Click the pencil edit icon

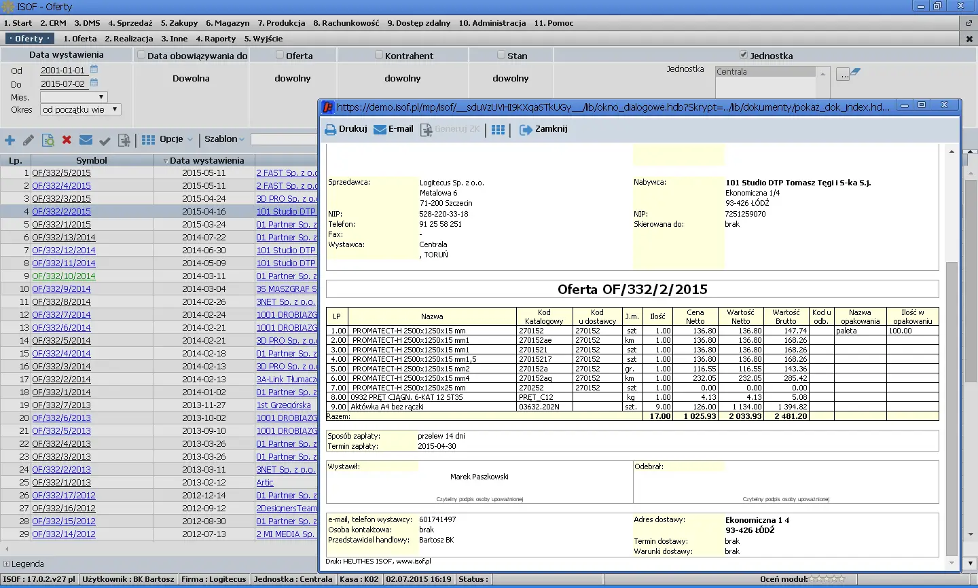coord(29,140)
